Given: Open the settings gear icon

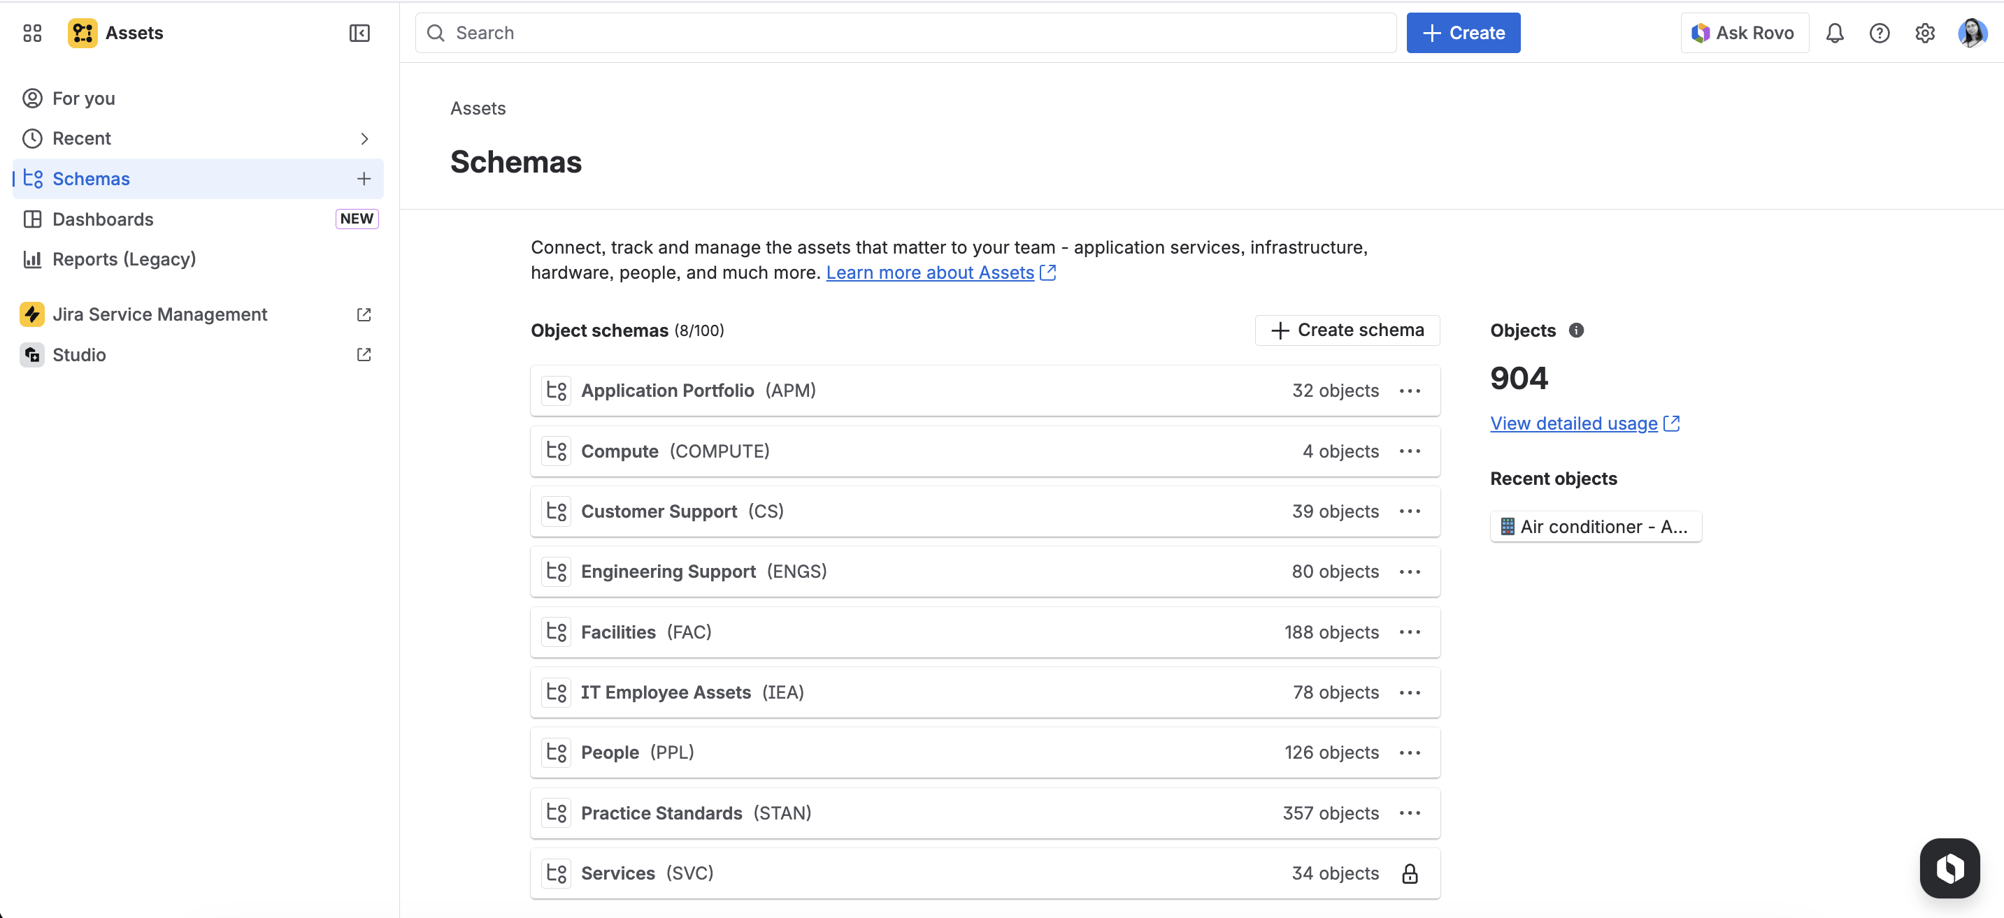Looking at the screenshot, I should (1925, 33).
